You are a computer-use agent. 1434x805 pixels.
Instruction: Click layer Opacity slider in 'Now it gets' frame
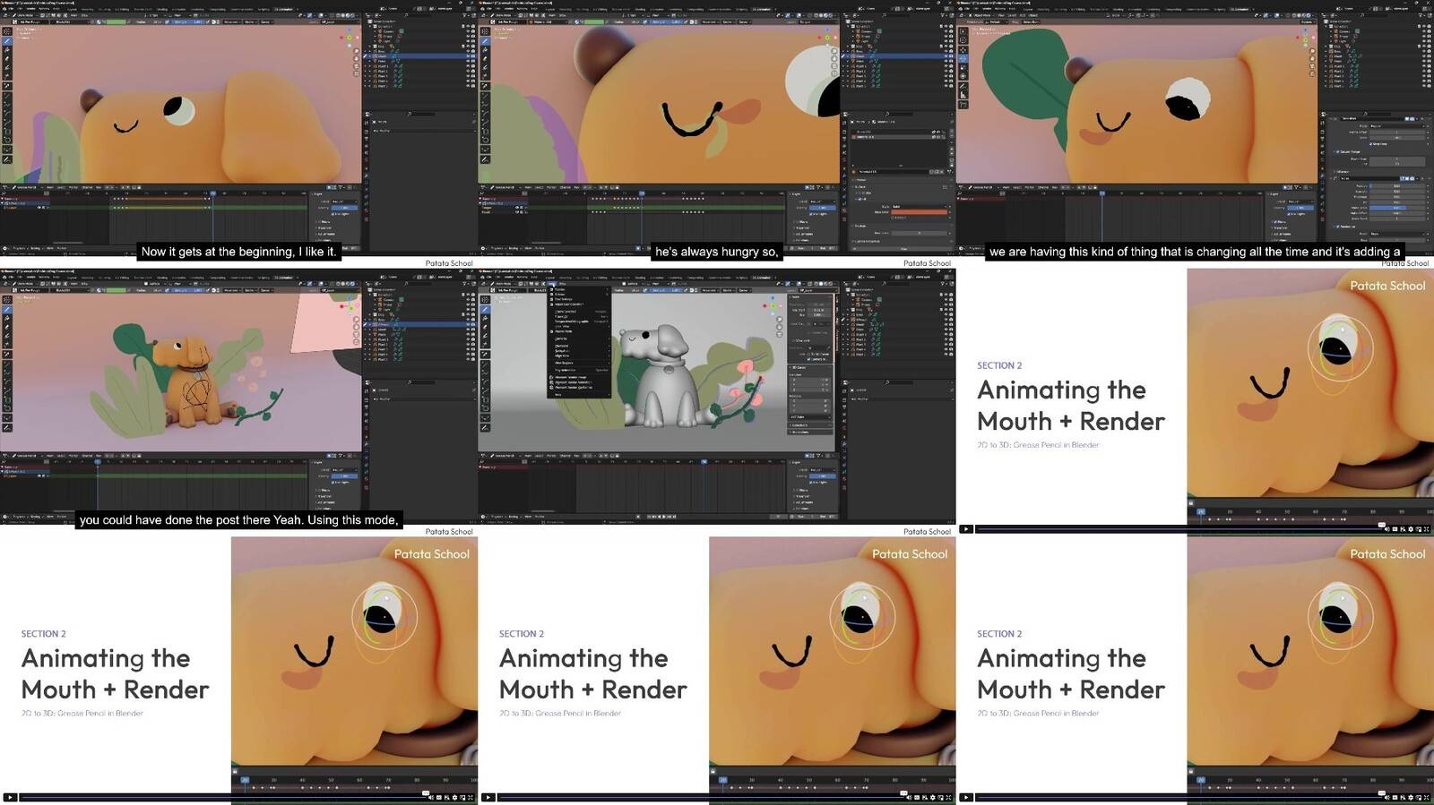(344, 208)
